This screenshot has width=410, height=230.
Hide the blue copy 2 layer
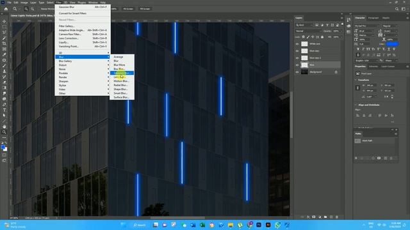click(297, 58)
